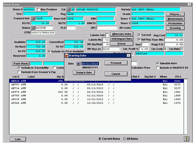Open the Cat lookup icon button

coord(68,10)
